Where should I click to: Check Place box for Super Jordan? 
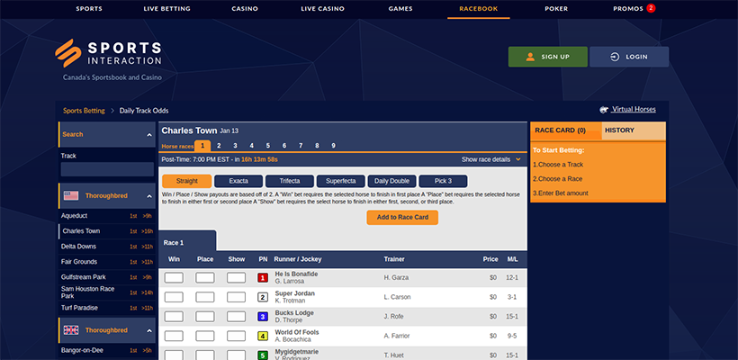(205, 297)
